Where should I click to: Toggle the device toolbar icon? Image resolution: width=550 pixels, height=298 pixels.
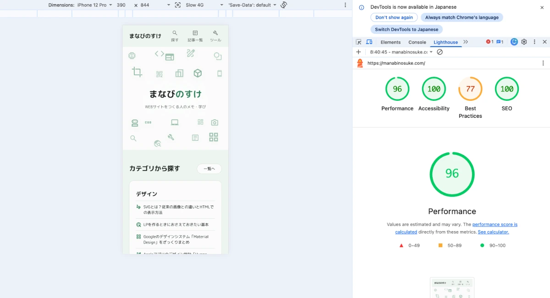369,42
